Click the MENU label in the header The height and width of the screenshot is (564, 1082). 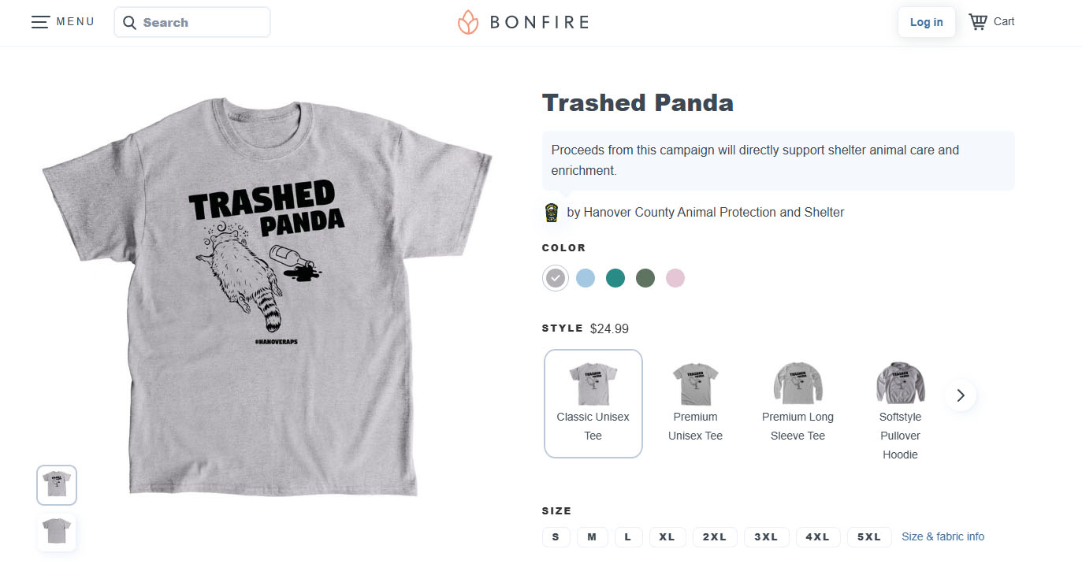pos(76,22)
